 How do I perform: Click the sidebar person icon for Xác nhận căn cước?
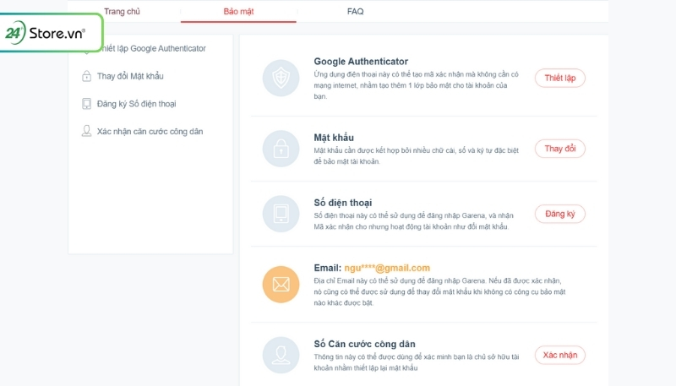(x=86, y=132)
